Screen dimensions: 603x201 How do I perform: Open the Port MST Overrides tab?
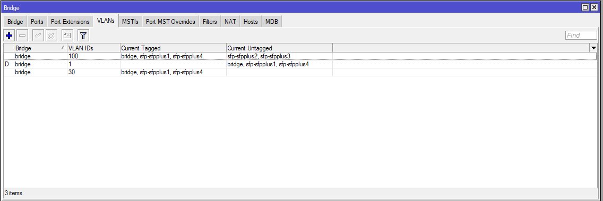click(x=170, y=22)
